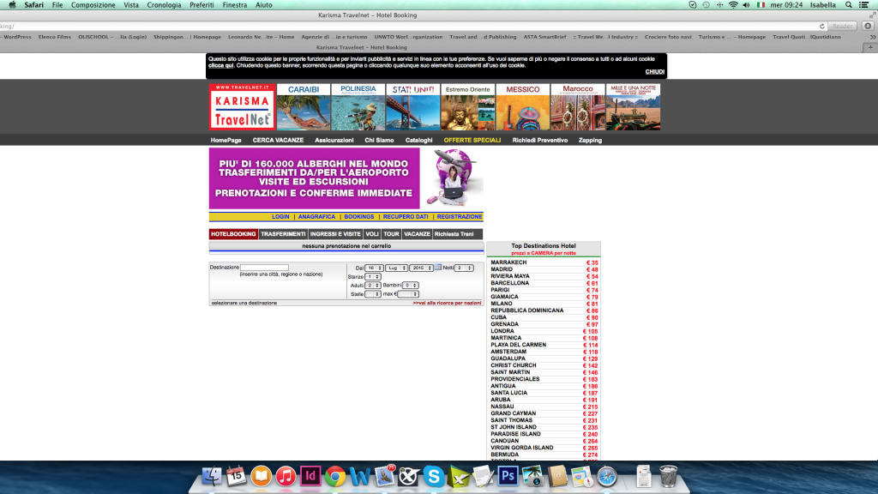This screenshot has height=494, width=878.
Task: Open Skype from the dock
Action: click(x=433, y=475)
